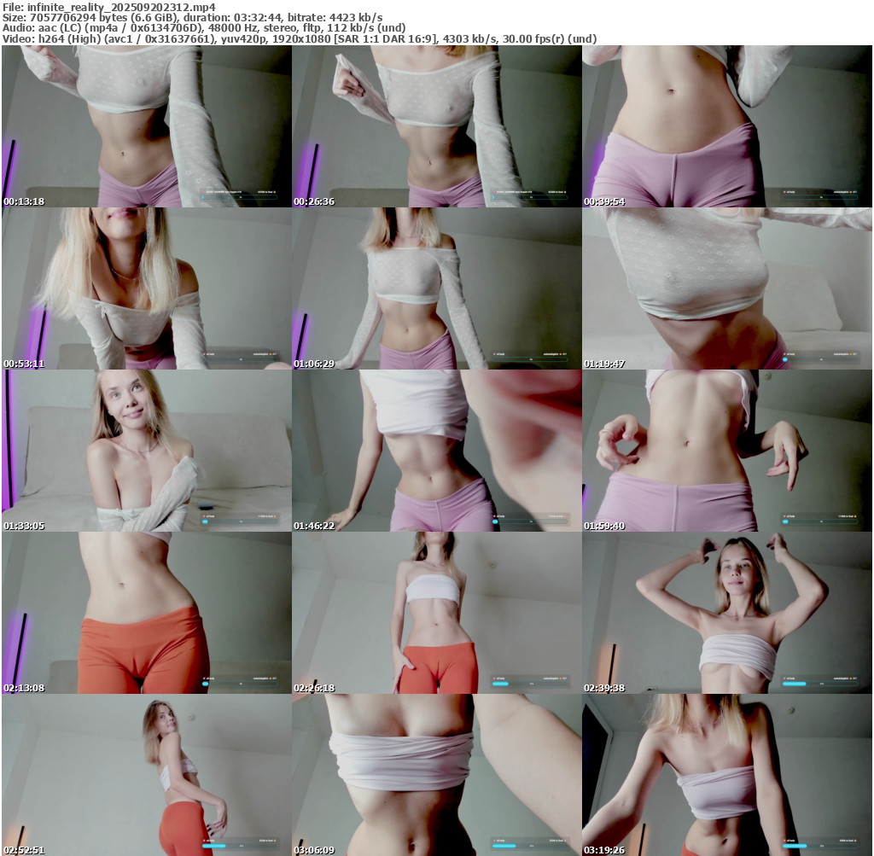
Task: Click the thumbnail marked 01:59:40
Action: click(727, 451)
